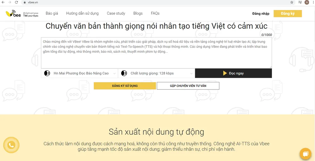Image resolution: width=315 pixels, height=161 pixels.
Task: Go forward in browser history
Action: (x=10, y=3)
